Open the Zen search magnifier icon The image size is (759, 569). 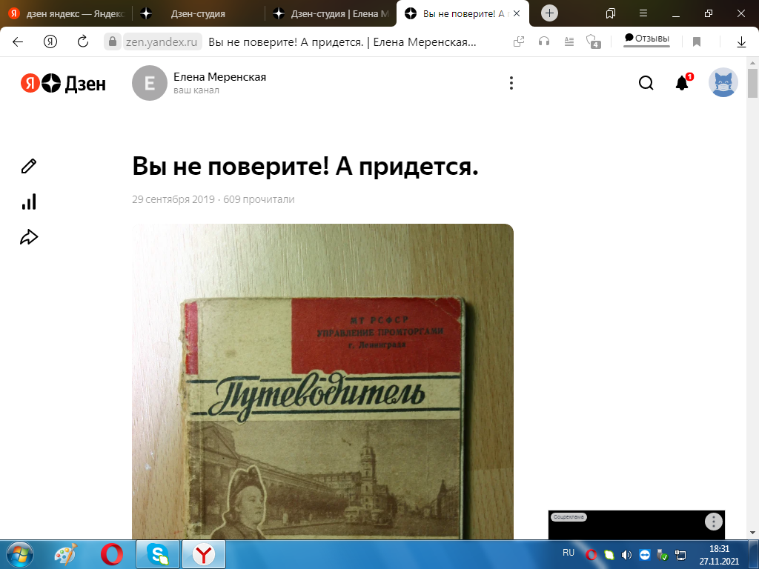pyautogui.click(x=646, y=83)
